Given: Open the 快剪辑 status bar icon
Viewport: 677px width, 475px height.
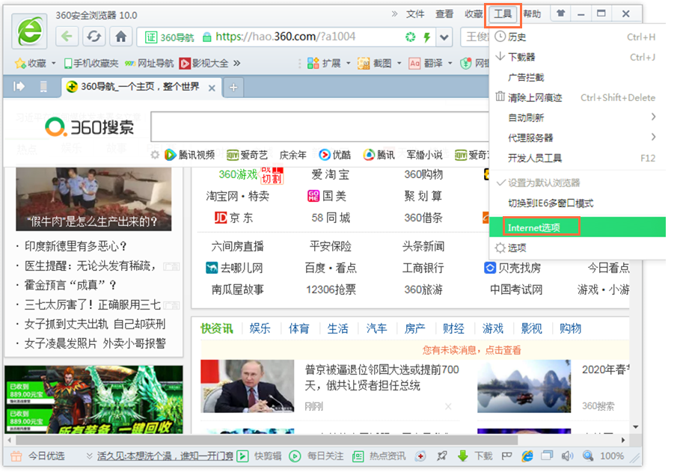Looking at the screenshot, I should [x=242, y=456].
